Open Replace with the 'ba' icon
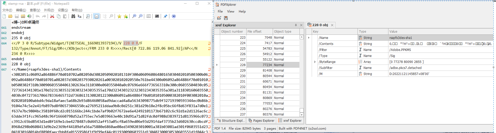 coord(80,16)
